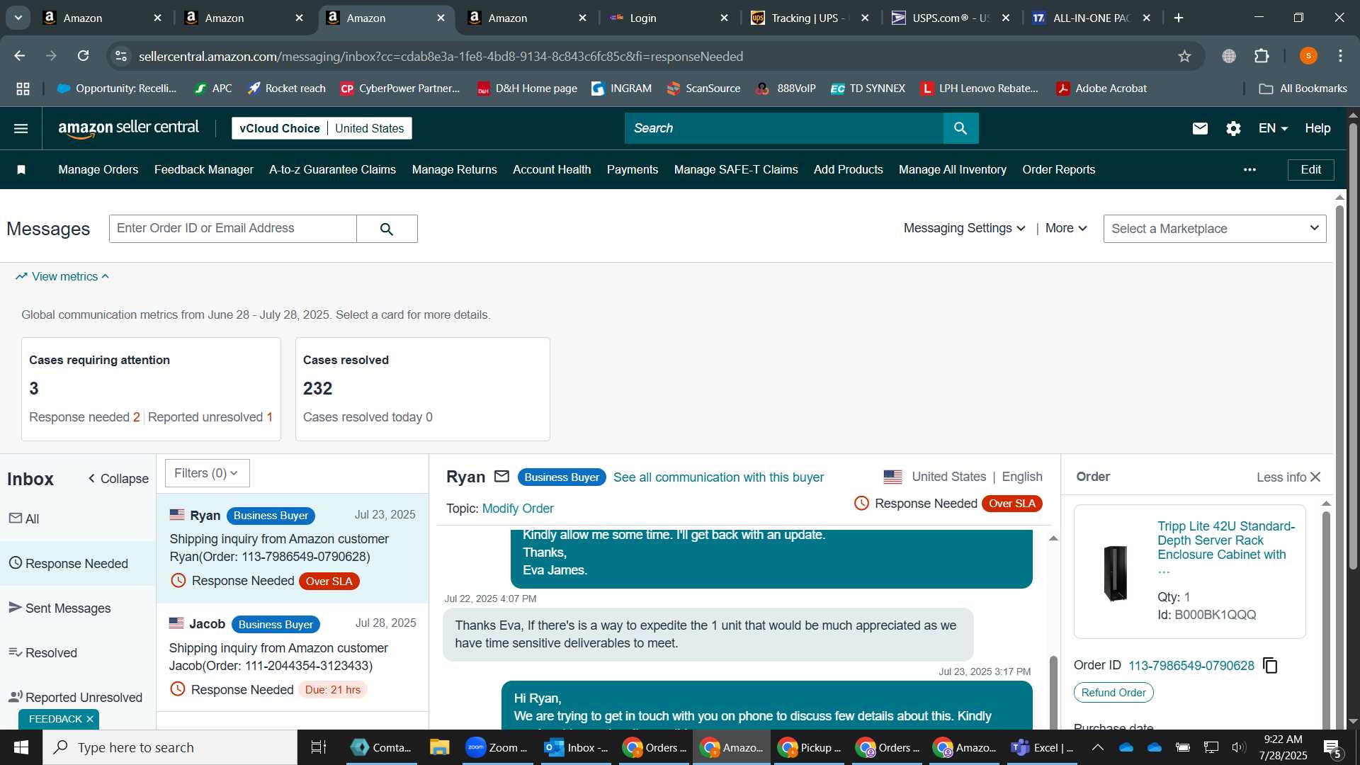This screenshot has width=1360, height=765.
Task: Click the Tripp Lite rack product thumbnail
Action: point(1116,572)
